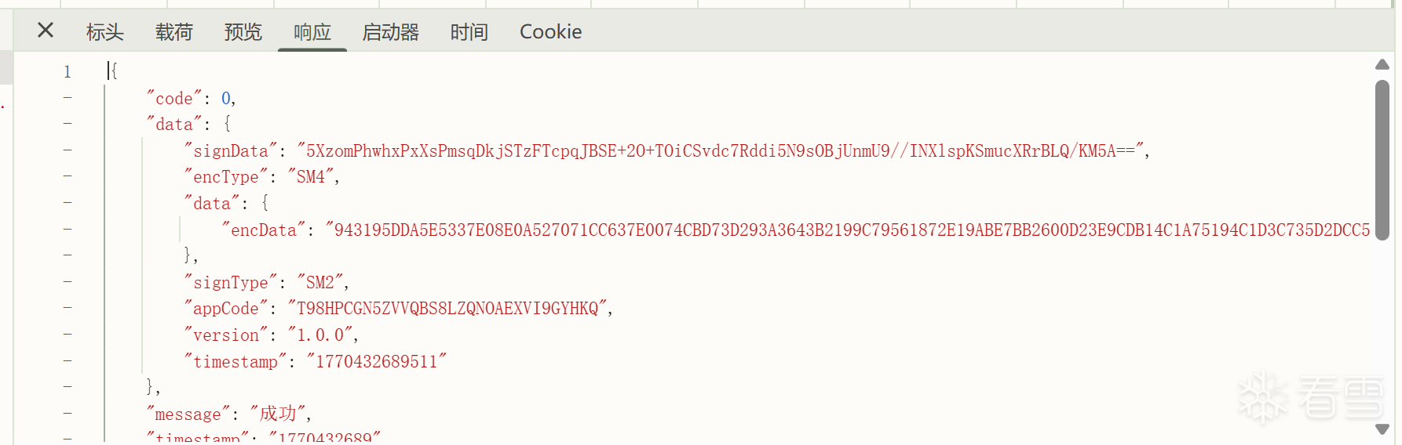This screenshot has height=445, width=1402.
Task: Select the 响应 tab
Action: [312, 32]
